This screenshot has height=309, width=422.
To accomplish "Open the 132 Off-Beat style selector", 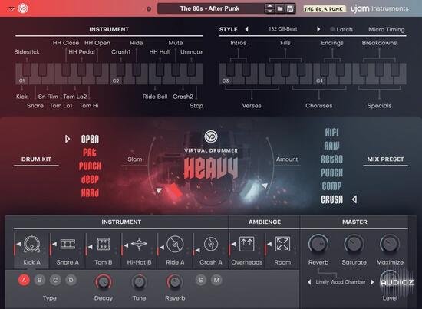I will 282,29.
